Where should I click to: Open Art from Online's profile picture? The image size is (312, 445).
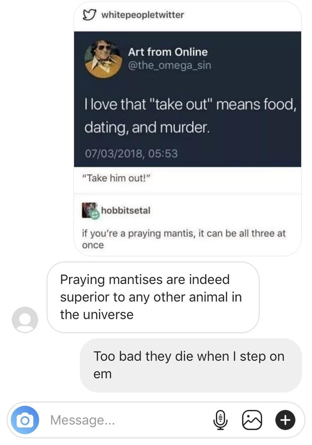(103, 59)
